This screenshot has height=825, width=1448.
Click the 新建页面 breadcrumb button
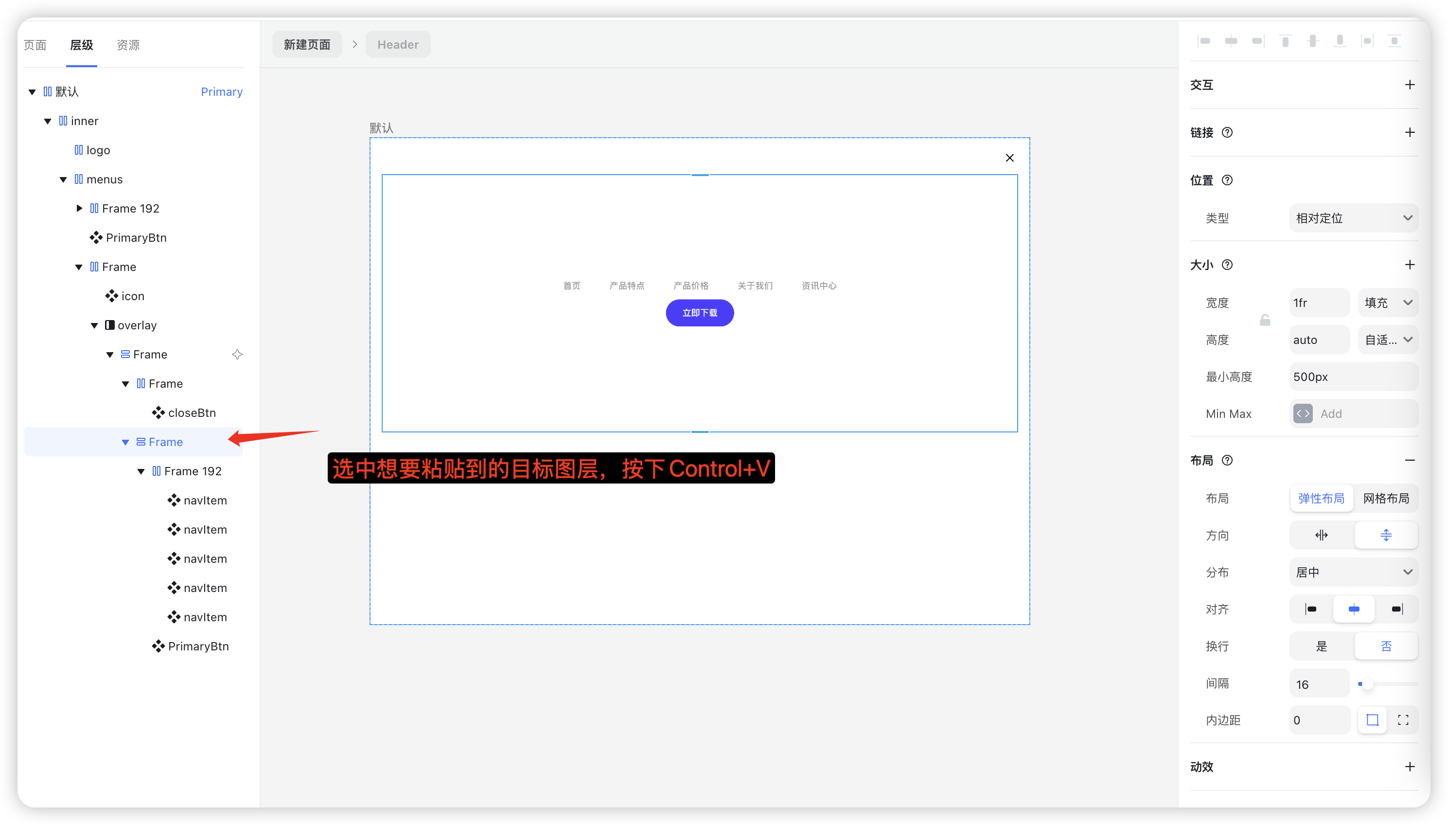point(307,45)
